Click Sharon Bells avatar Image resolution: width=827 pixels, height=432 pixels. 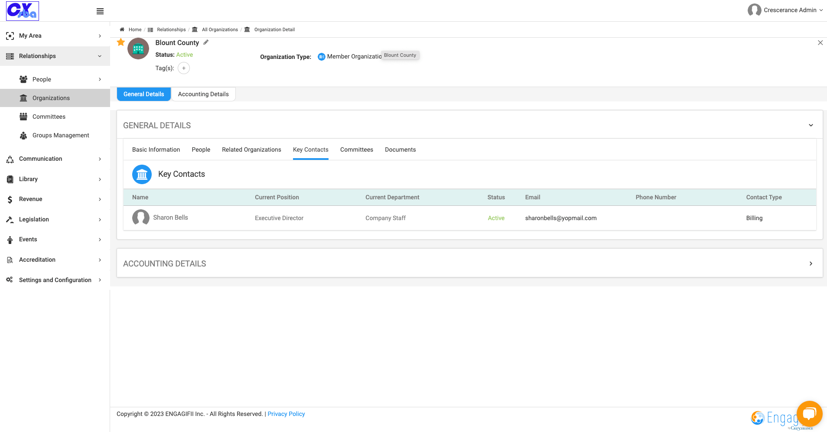coord(141,218)
